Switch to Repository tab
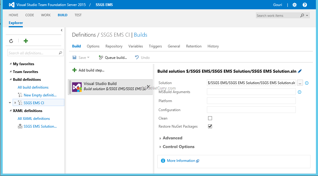Screen dimensions: 318x176 coord(114,46)
